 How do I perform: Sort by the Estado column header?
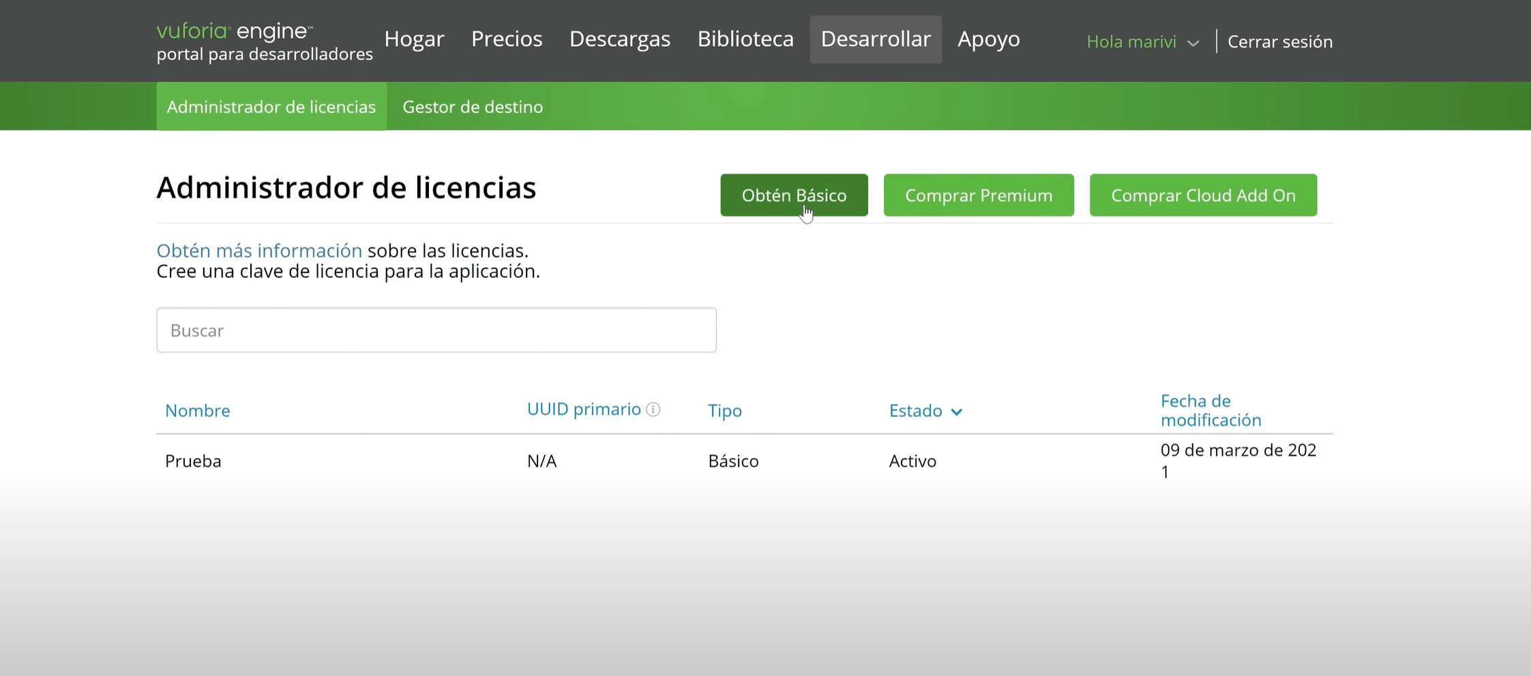[925, 410]
